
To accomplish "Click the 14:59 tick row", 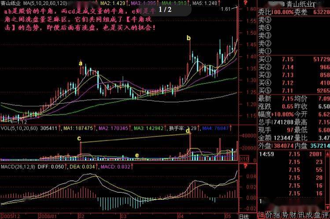I will (292, 154).
